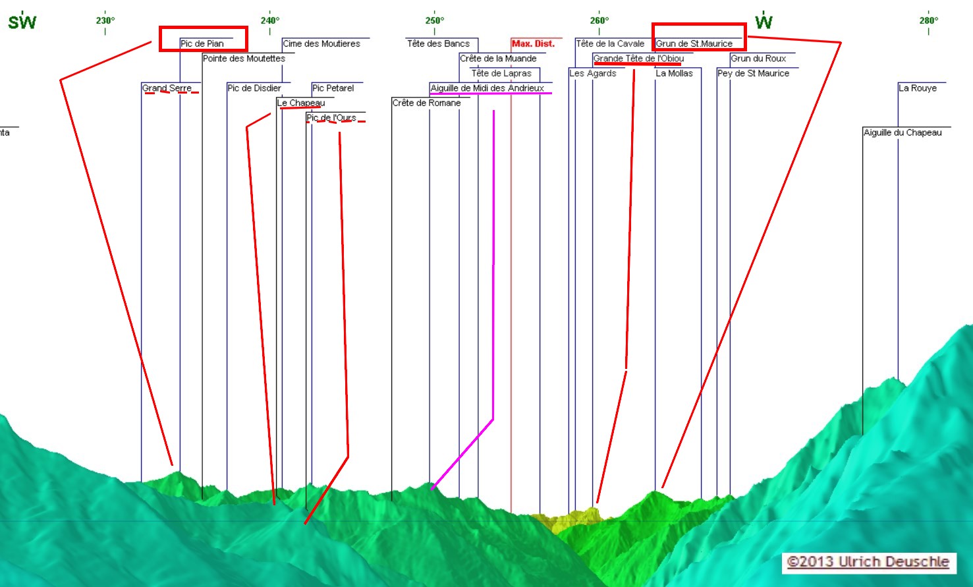
Task: Click the Aiguille du Chapeau label
Action: point(903,132)
